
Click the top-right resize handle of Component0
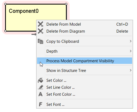pyautogui.click(x=66, y=4)
